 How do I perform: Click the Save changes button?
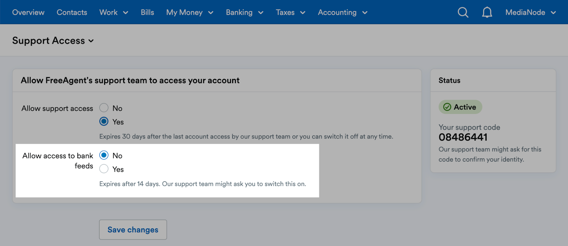pyautogui.click(x=133, y=230)
